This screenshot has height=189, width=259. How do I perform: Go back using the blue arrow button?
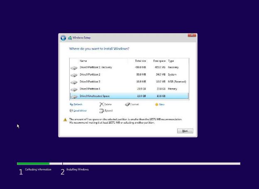pos(63,38)
